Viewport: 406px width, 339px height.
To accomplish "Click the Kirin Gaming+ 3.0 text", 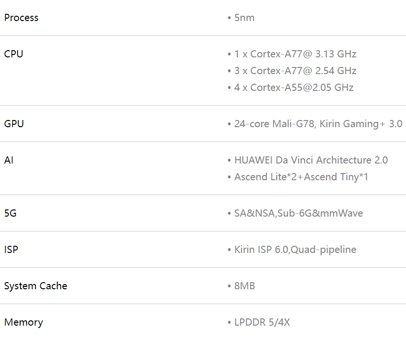I will (x=361, y=124).
